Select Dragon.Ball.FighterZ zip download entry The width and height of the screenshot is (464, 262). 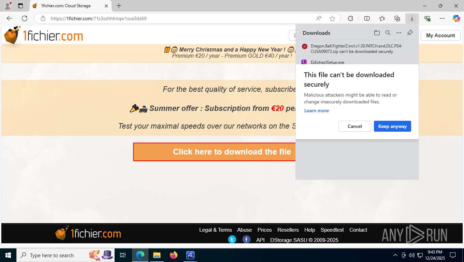[357, 49]
